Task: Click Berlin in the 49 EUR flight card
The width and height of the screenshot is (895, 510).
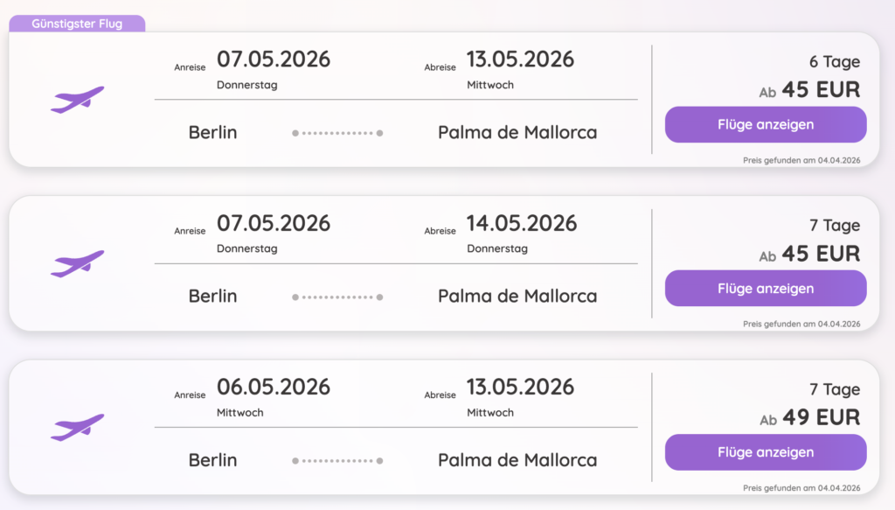Action: (212, 460)
